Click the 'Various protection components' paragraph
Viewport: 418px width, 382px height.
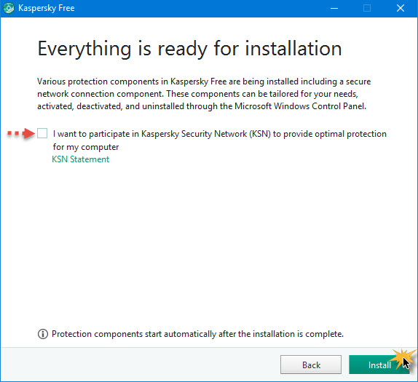coord(204,94)
